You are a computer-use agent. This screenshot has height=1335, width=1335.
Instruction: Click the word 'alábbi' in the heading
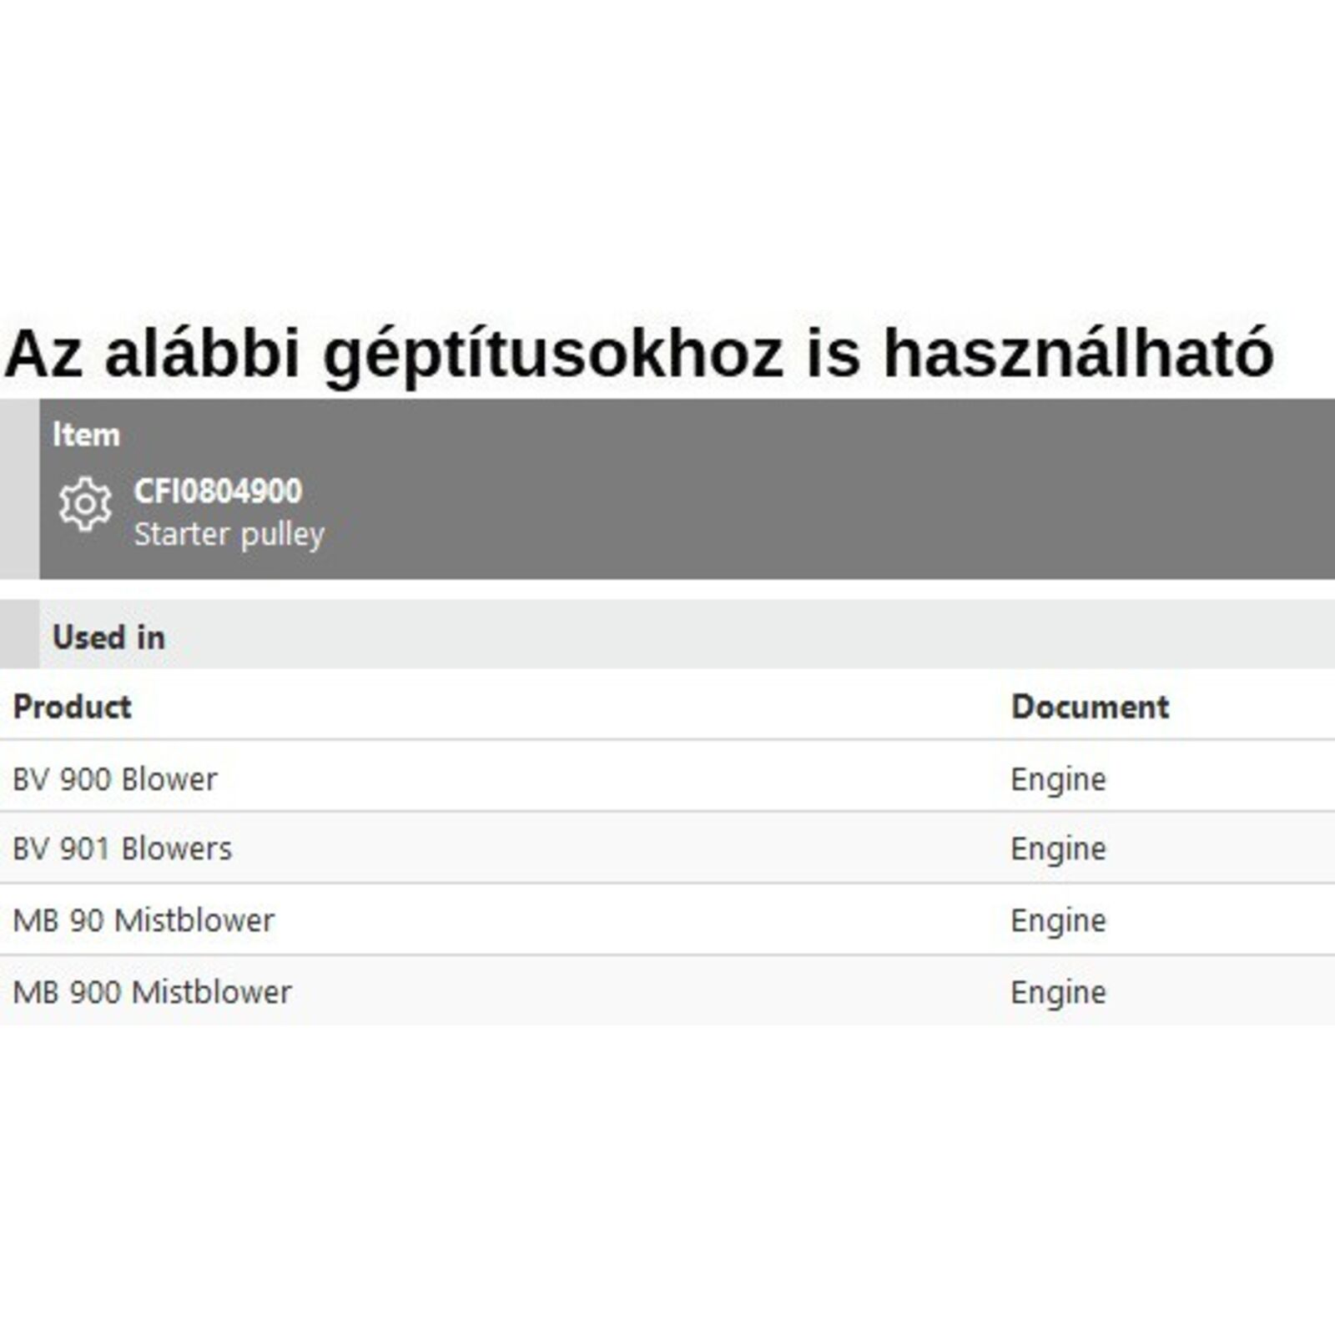(x=202, y=354)
